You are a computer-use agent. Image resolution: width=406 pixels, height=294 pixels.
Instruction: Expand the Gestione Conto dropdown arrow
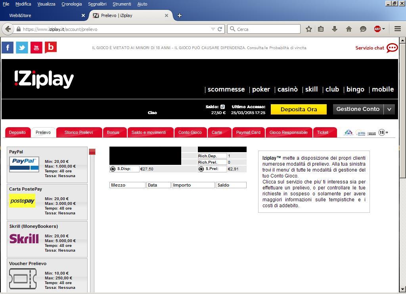pyautogui.click(x=389, y=109)
